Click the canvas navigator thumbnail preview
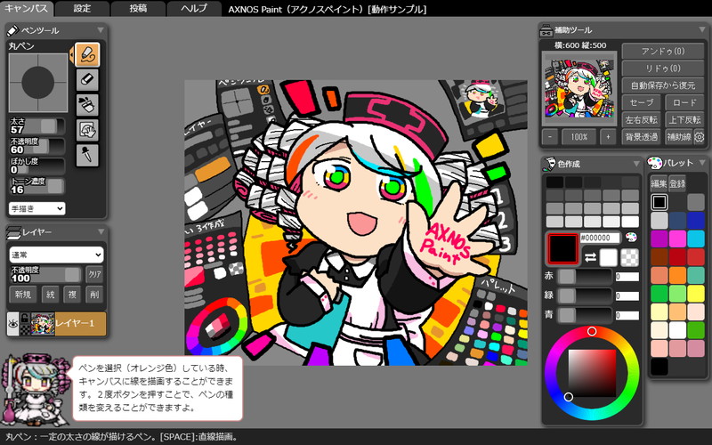 579,88
